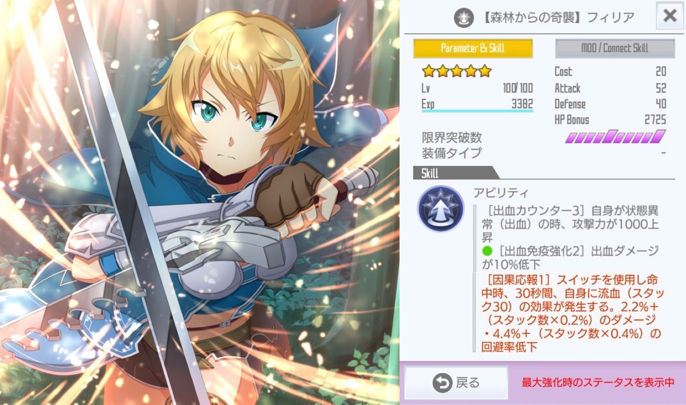Click the card title フィリア
Image resolution: width=686 pixels, height=405 pixels.
pos(610,18)
